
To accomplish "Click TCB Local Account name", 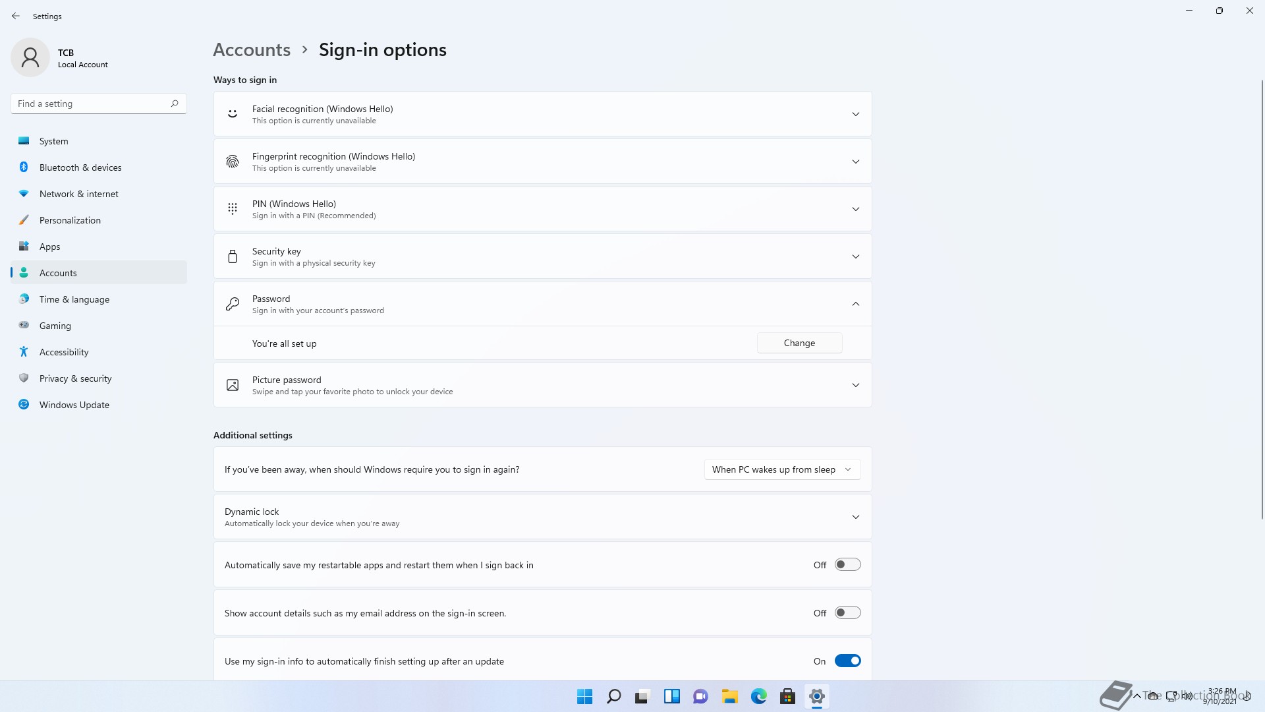I will coord(83,58).
